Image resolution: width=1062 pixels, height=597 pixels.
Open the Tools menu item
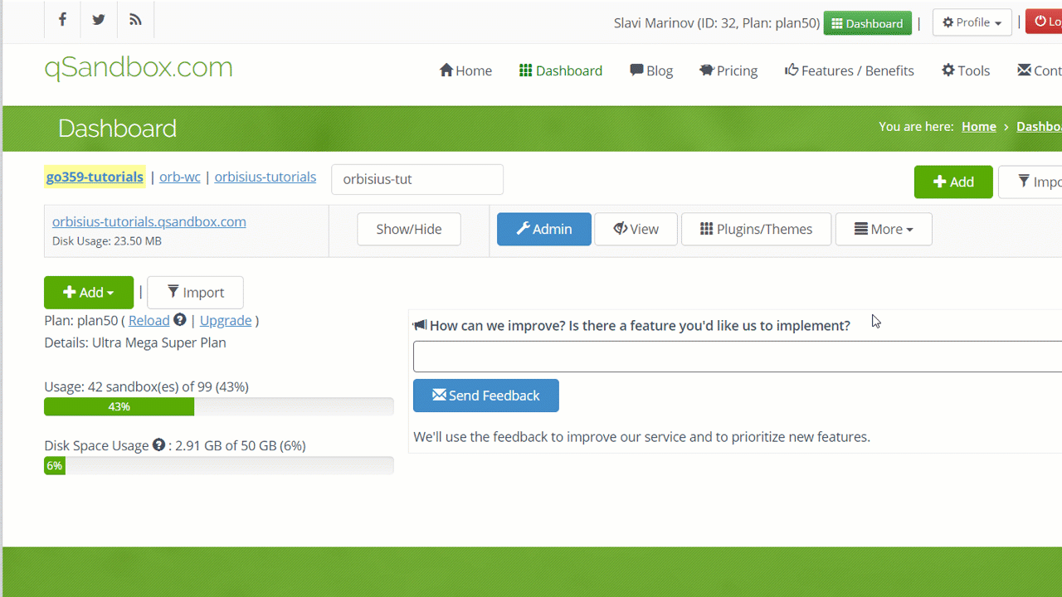click(x=966, y=70)
